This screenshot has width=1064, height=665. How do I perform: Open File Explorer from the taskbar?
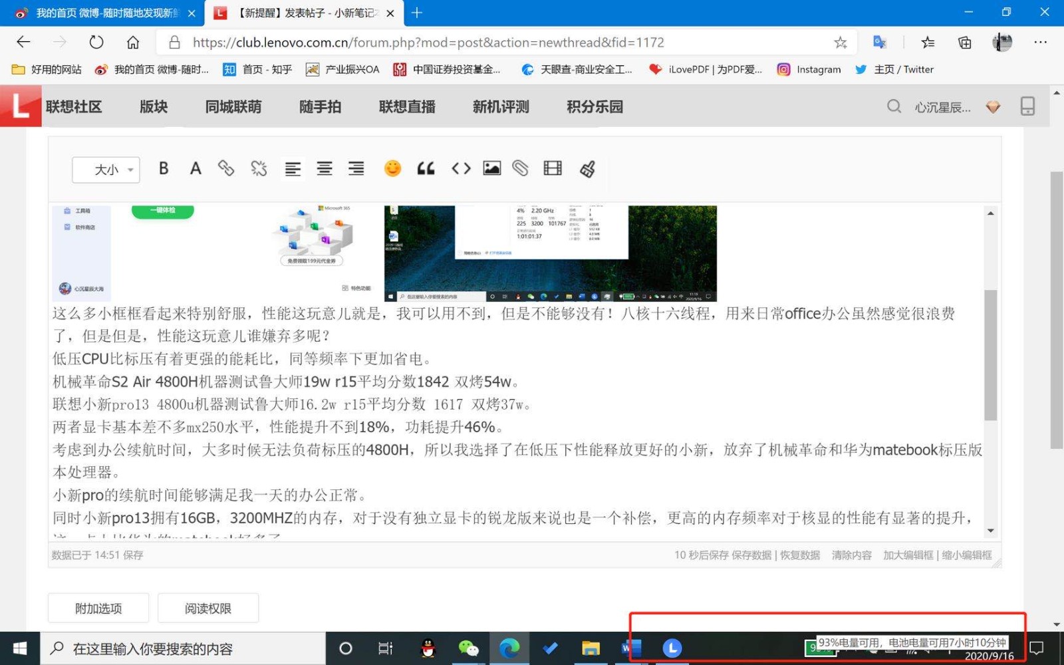pyautogui.click(x=591, y=648)
